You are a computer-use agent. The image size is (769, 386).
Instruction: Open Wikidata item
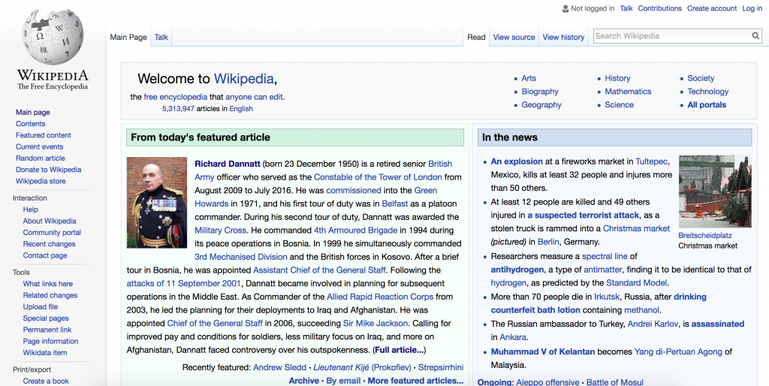click(x=45, y=353)
